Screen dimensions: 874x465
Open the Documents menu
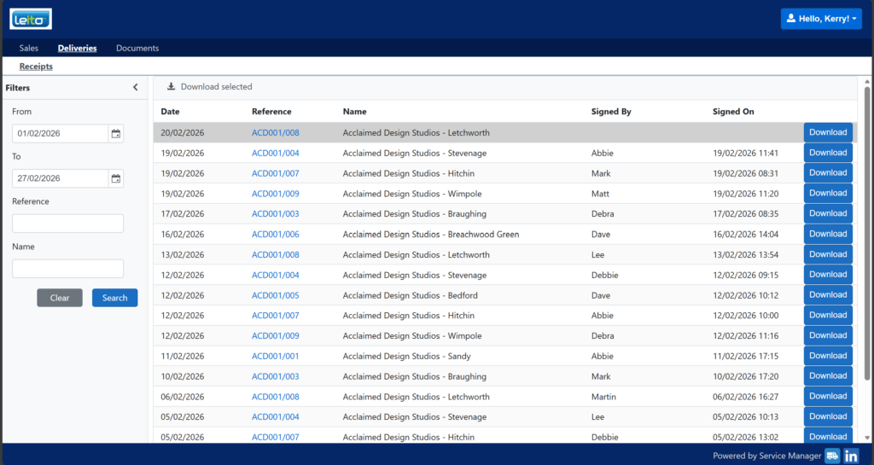137,49
